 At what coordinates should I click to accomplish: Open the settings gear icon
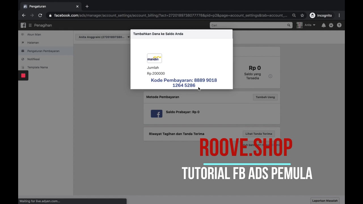[x=331, y=25]
